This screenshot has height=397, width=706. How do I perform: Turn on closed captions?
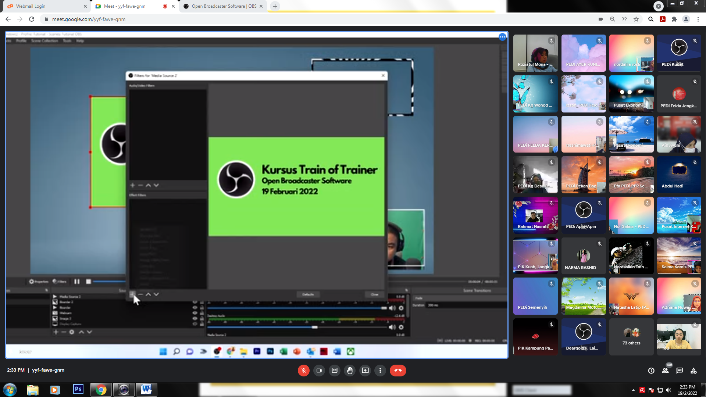point(334,371)
